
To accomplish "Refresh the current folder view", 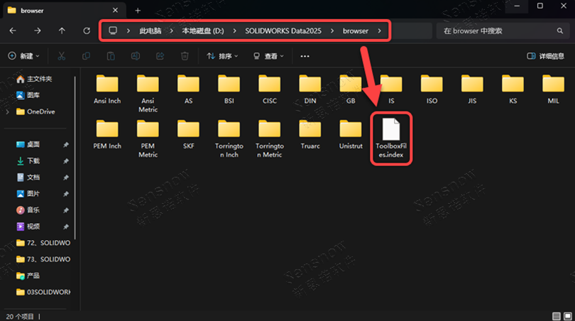I will 87,31.
